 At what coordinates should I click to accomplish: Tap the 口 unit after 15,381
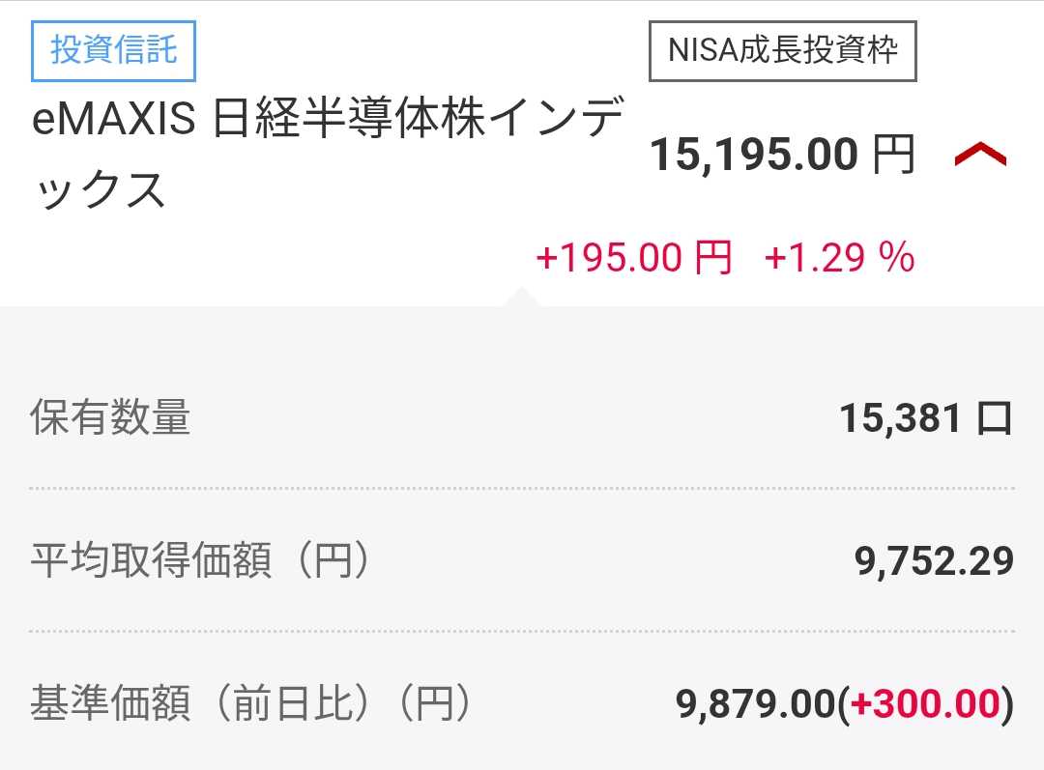click(994, 419)
